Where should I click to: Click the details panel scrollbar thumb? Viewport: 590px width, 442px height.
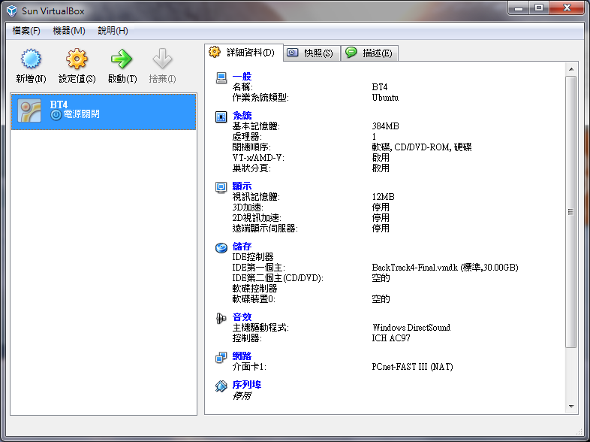pyautogui.click(x=570, y=212)
